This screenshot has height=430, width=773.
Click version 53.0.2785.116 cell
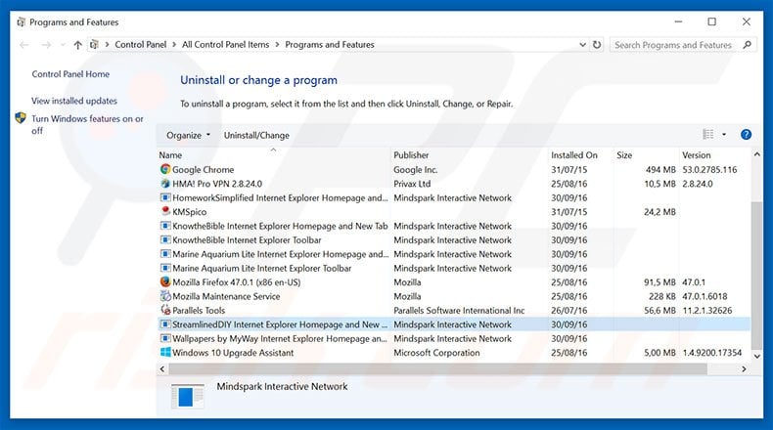point(709,169)
